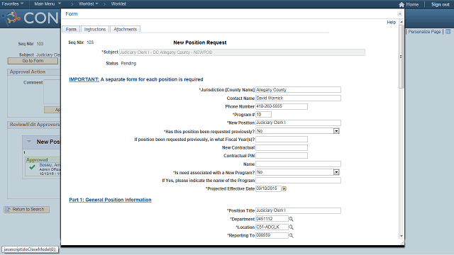Image resolution: width=454 pixels, height=255 pixels.
Task: Click the form's vertical scrollbar down arrow
Action: coord(402,236)
